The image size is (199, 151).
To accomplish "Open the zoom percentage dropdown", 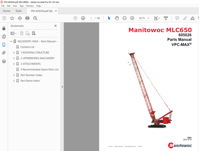I will 148,18.
